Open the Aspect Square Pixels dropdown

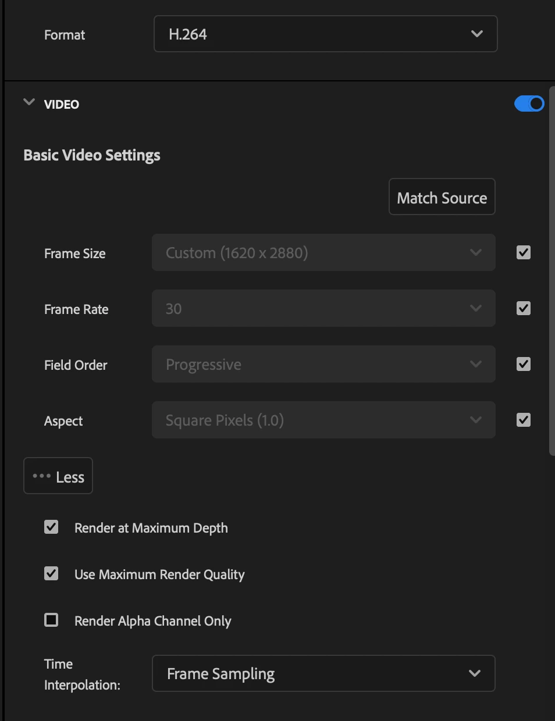pos(323,420)
